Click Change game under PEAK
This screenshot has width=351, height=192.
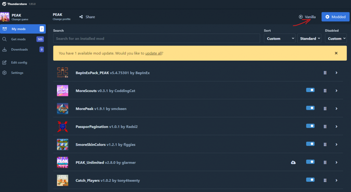[20, 20]
